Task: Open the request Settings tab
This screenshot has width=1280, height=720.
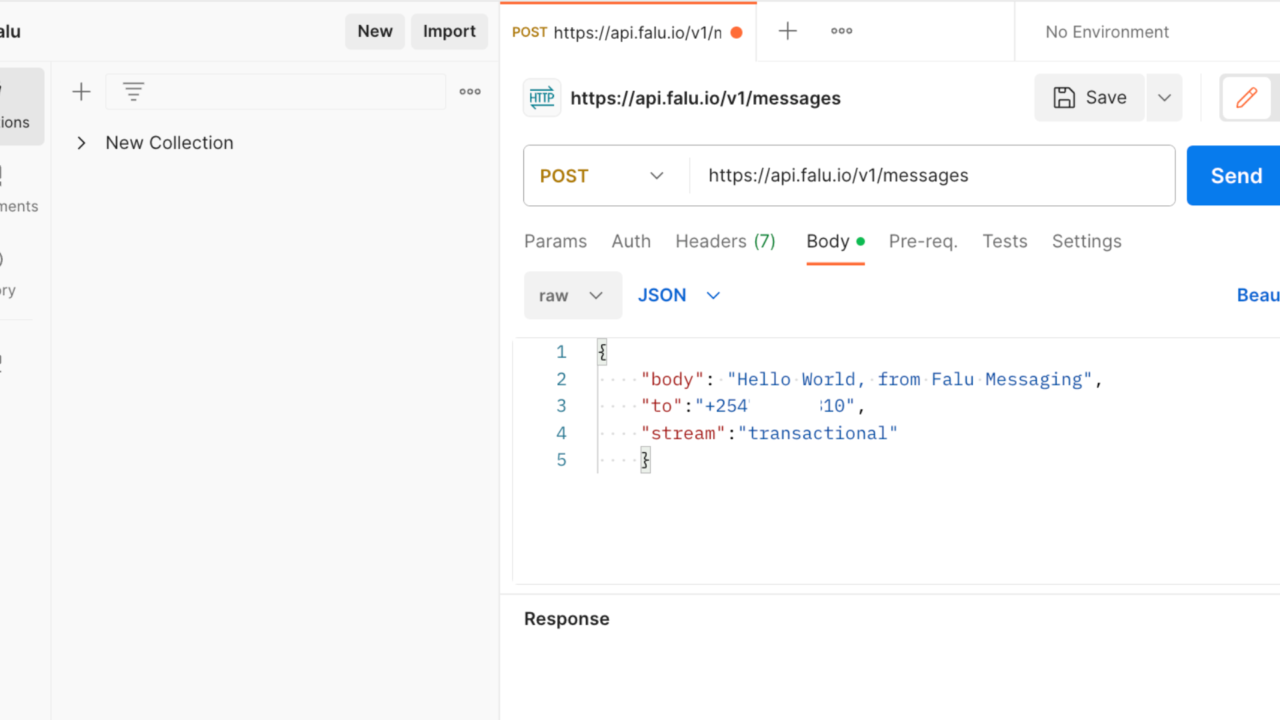Action: click(x=1087, y=241)
